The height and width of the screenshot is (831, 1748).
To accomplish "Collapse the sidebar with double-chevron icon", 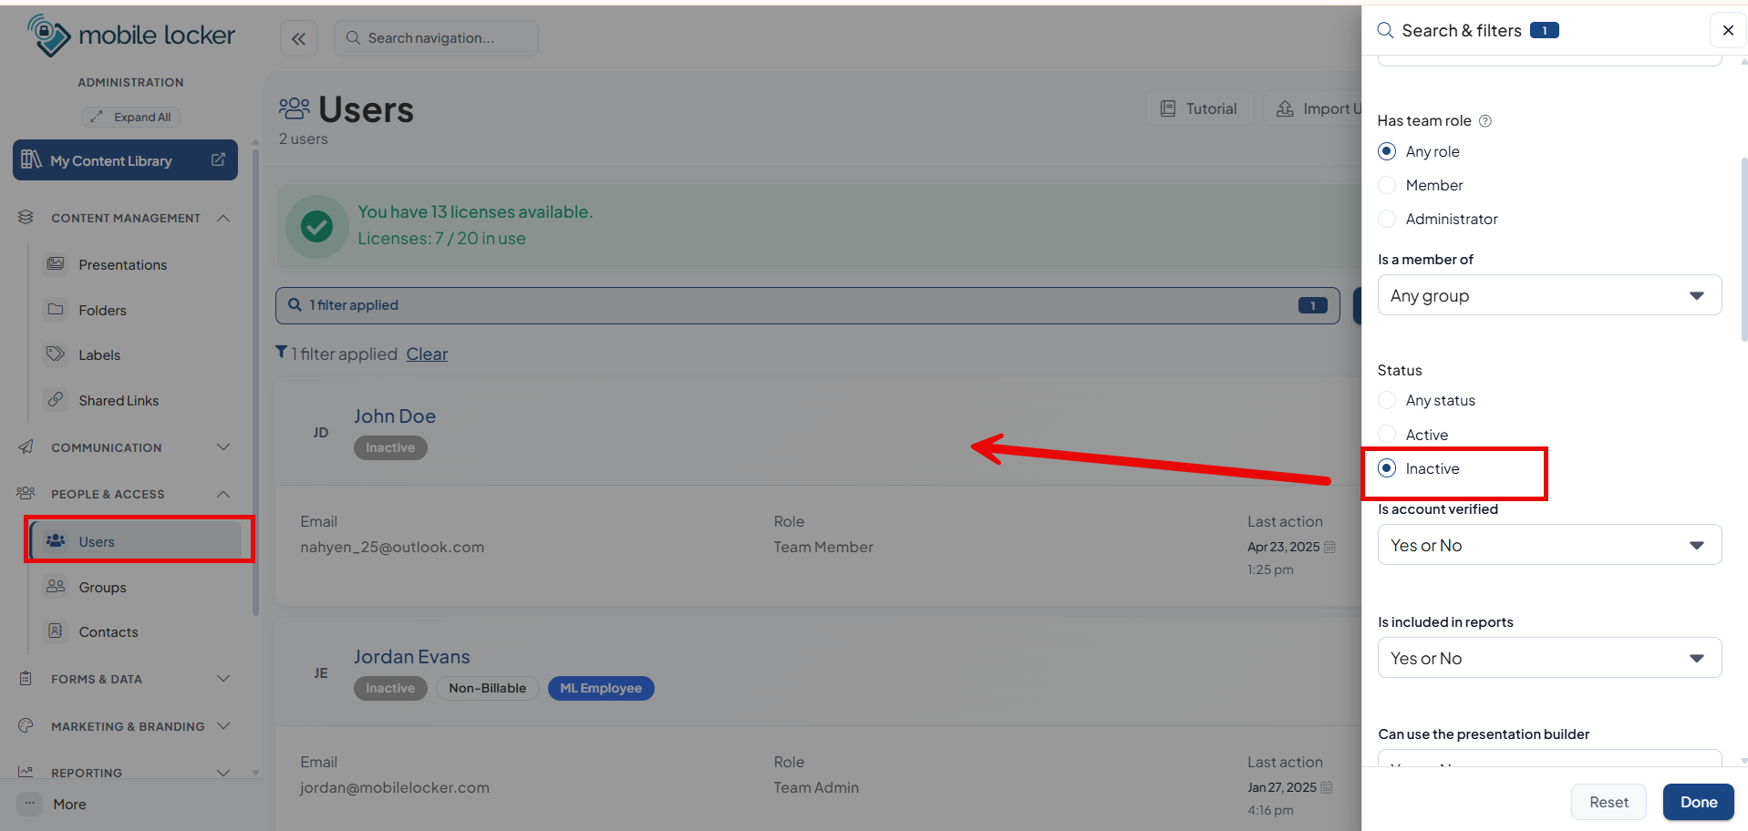I will coord(298,38).
